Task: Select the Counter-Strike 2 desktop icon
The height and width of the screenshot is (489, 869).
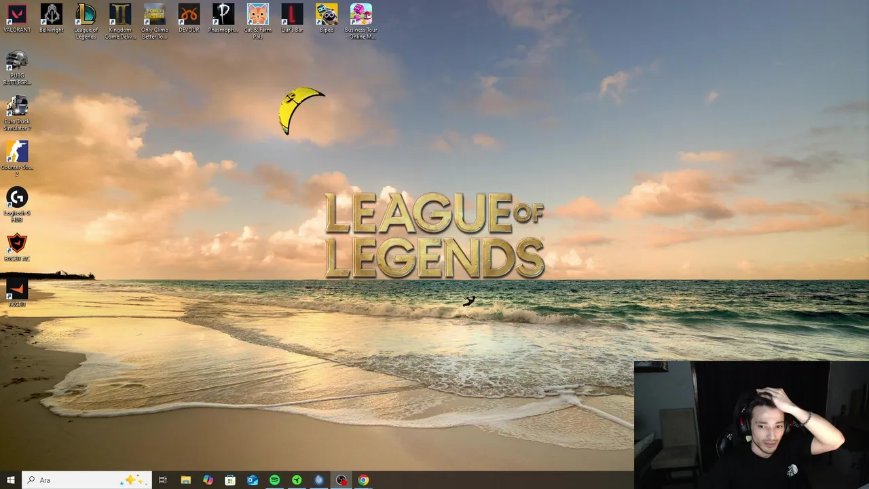Action: 17,159
